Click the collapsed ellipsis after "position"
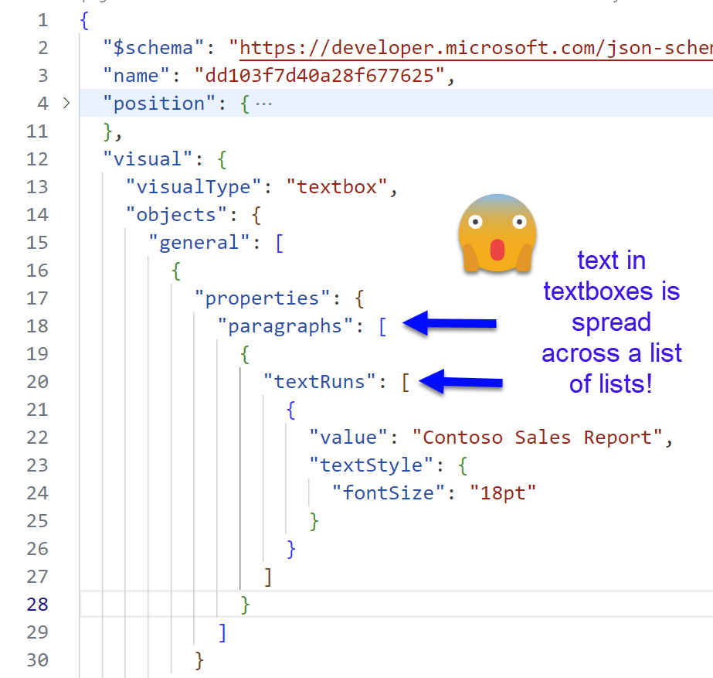 (x=263, y=104)
